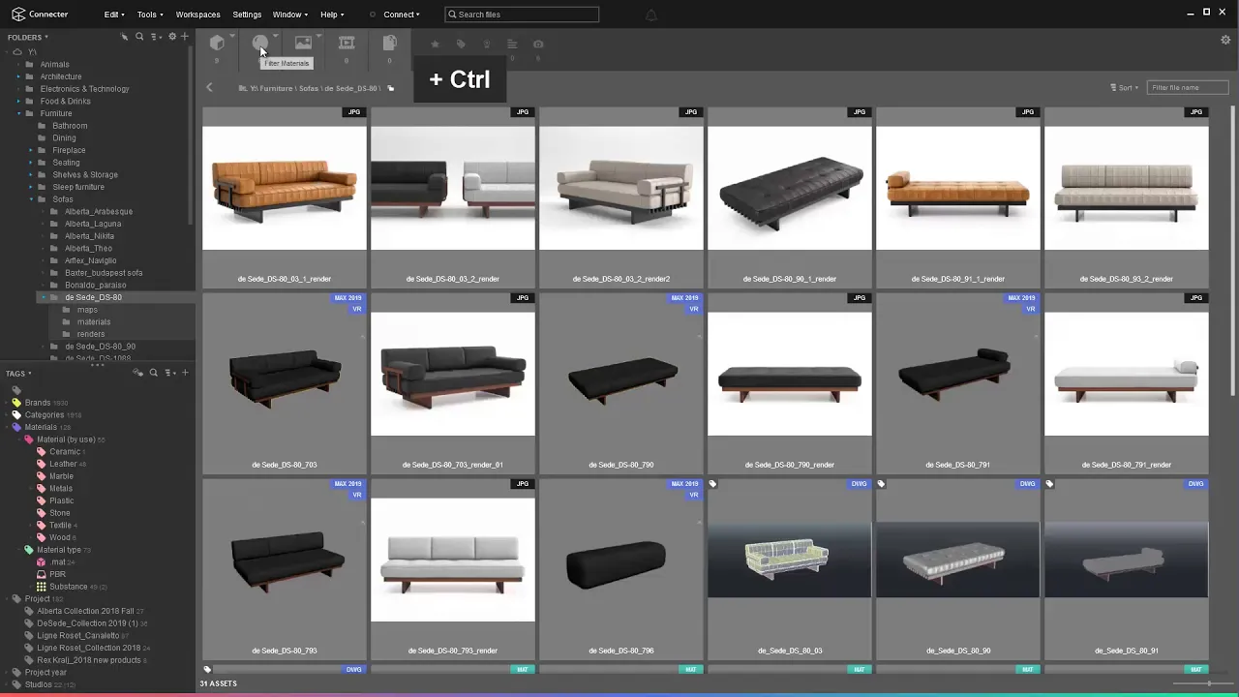Toggle the lightbulb filter icon
Screen dimensions: 1239x697
click(x=487, y=44)
